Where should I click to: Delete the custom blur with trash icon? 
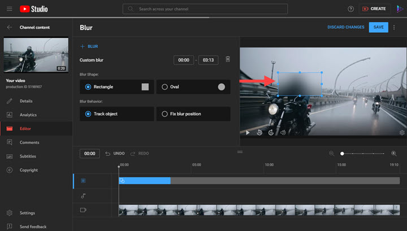[227, 59]
